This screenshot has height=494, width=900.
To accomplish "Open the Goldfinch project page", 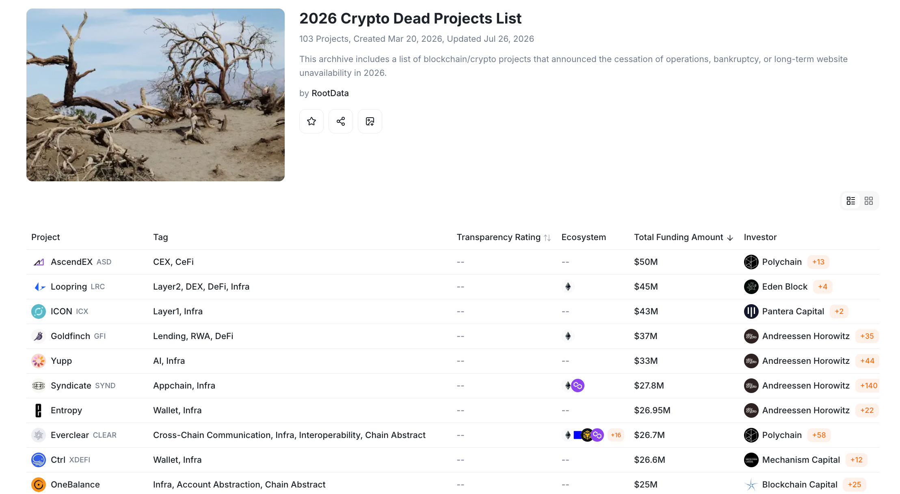I will pos(70,336).
